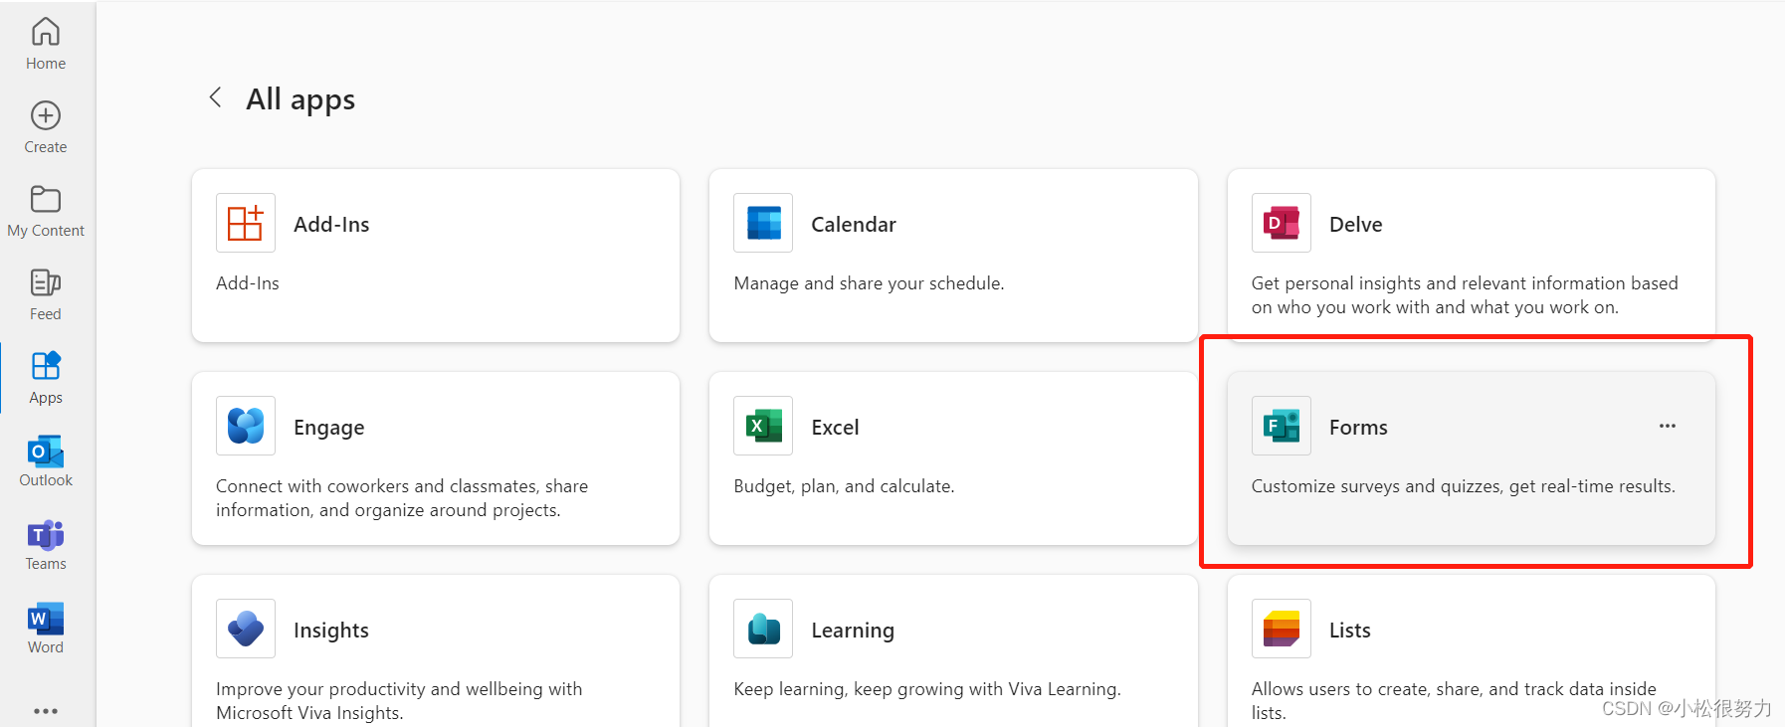Open more options on the Forms card
This screenshot has height=727, width=1785.
pos(1668,426)
